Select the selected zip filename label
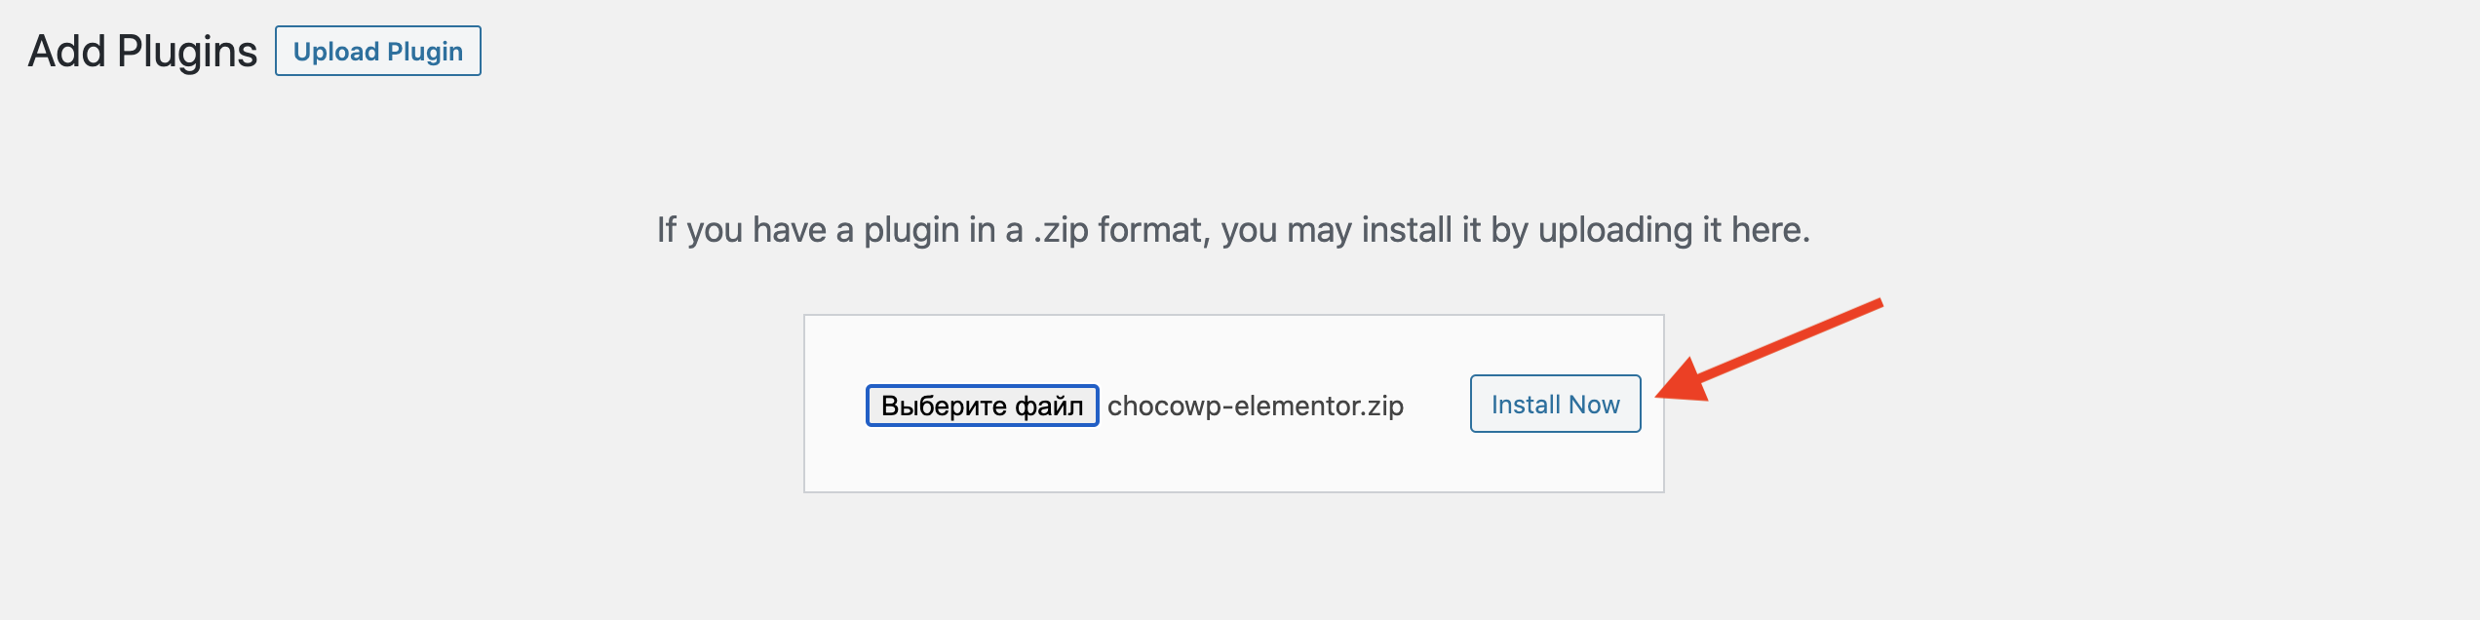Viewport: 2480px width, 620px height. [x=1255, y=406]
